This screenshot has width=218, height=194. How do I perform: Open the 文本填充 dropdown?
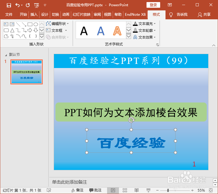tap(144, 24)
